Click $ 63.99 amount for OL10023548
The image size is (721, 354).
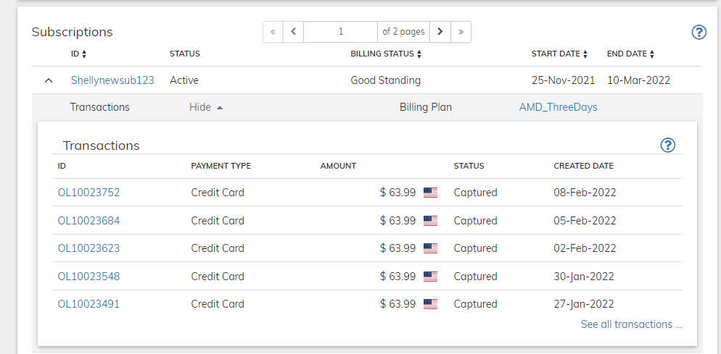point(397,277)
